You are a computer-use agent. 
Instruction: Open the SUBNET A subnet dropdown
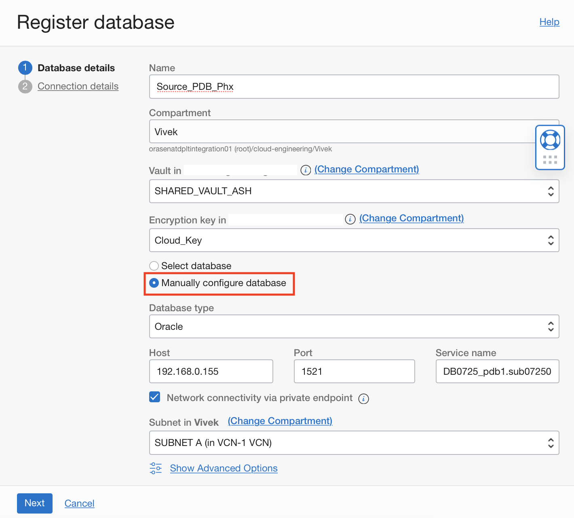[x=354, y=443]
